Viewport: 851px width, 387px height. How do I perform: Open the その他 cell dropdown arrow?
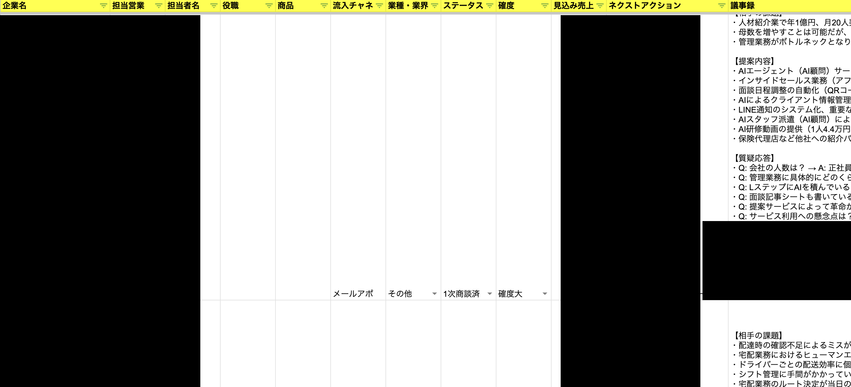(434, 293)
